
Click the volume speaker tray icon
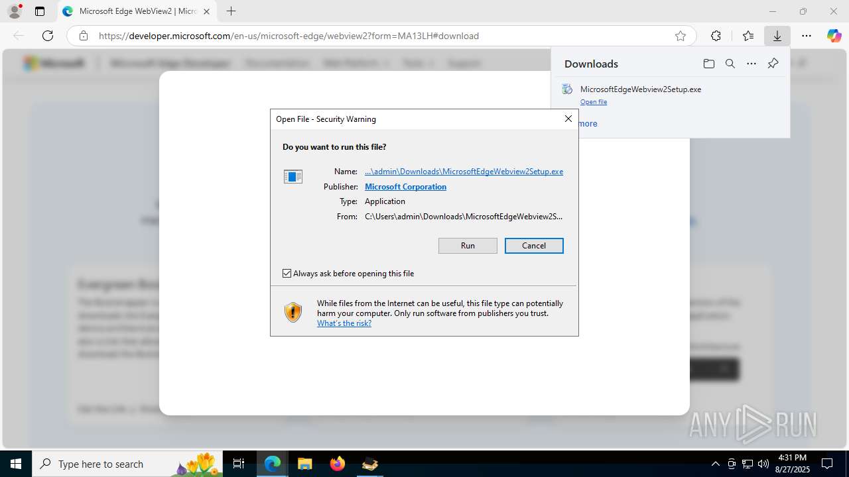tap(763, 464)
